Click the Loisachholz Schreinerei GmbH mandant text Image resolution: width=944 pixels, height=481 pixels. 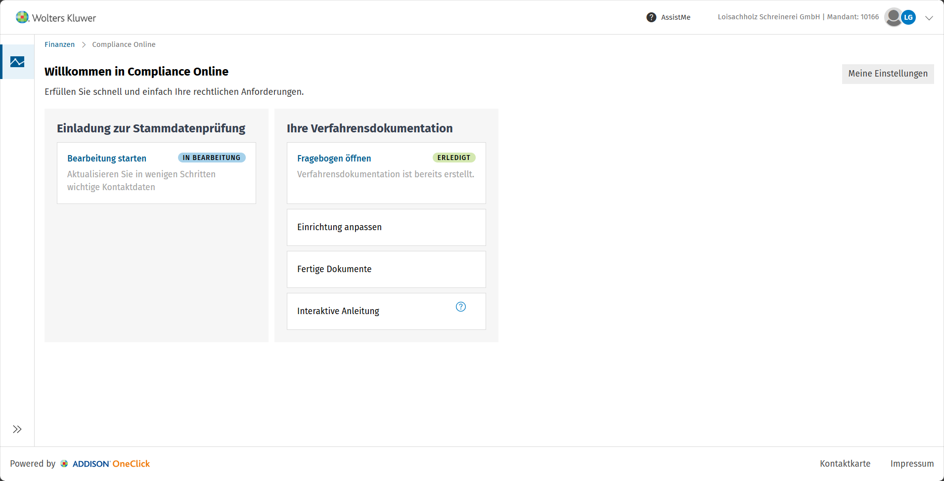[x=799, y=17]
